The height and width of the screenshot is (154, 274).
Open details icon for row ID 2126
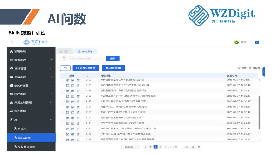pyautogui.click(x=73, y=96)
